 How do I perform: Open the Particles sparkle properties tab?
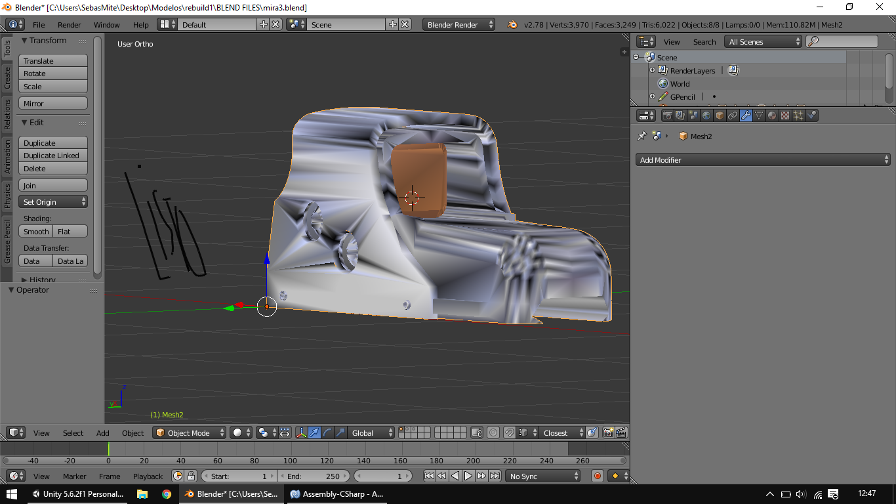pyautogui.click(x=798, y=115)
